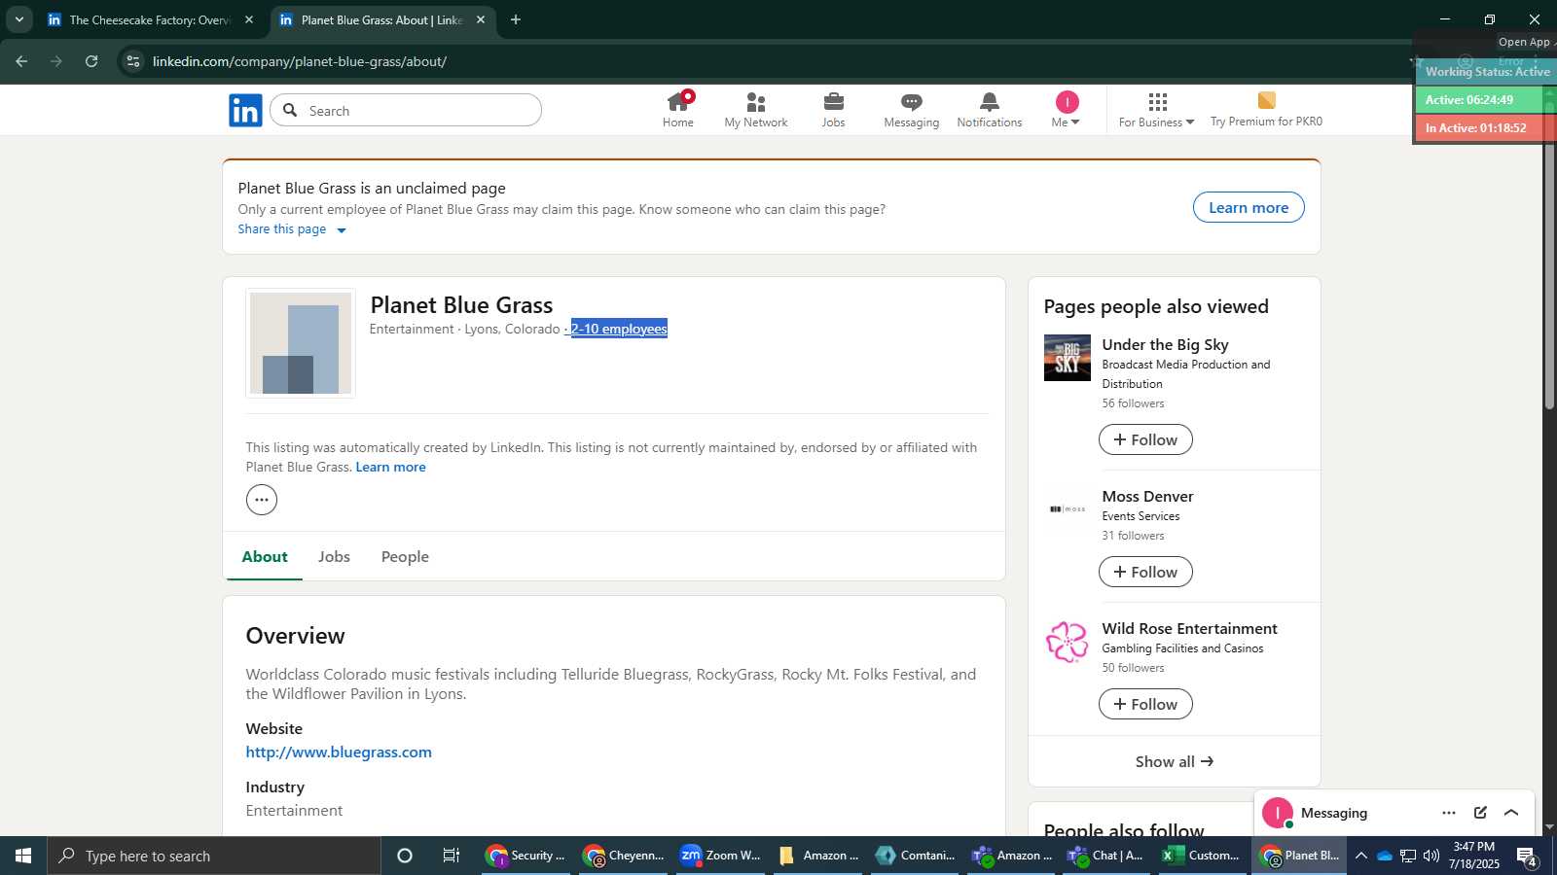Click Learn more on unclaimed page banner

pos(1249,207)
